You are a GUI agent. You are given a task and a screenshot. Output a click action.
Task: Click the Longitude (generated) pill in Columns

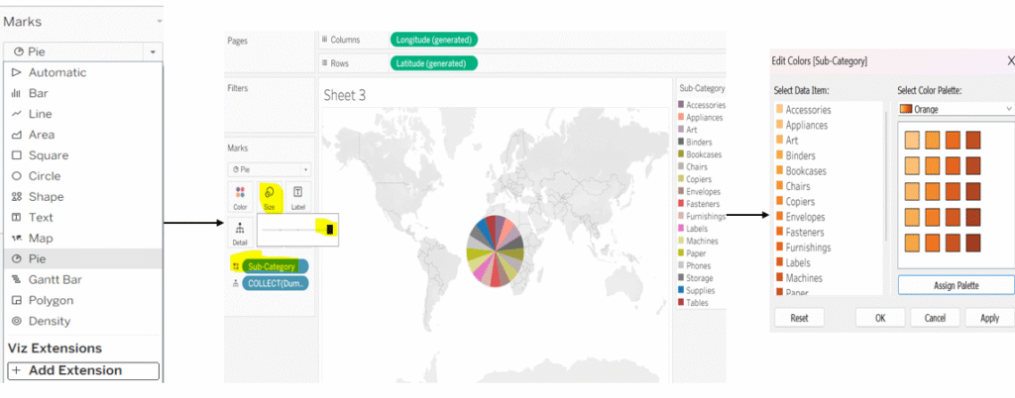point(434,40)
